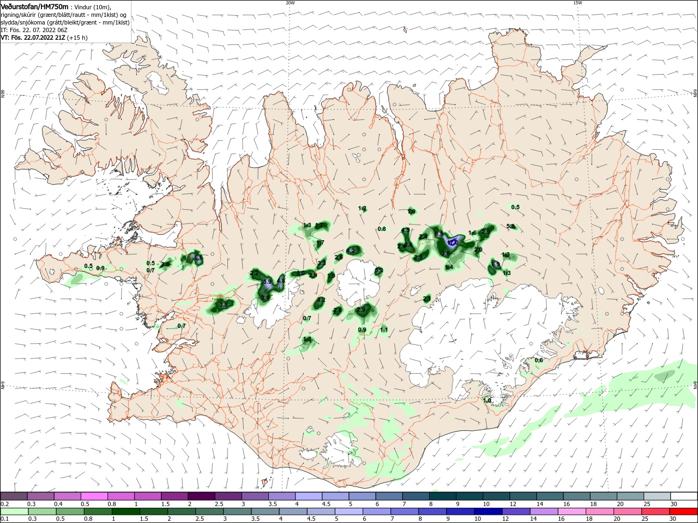Click the Veðurstofan/HM750m title text
Viewport: 698px width, 523px height.
pos(34,7)
